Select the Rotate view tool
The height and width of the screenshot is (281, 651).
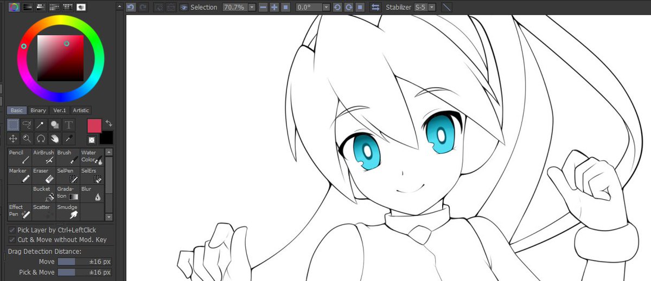41,139
